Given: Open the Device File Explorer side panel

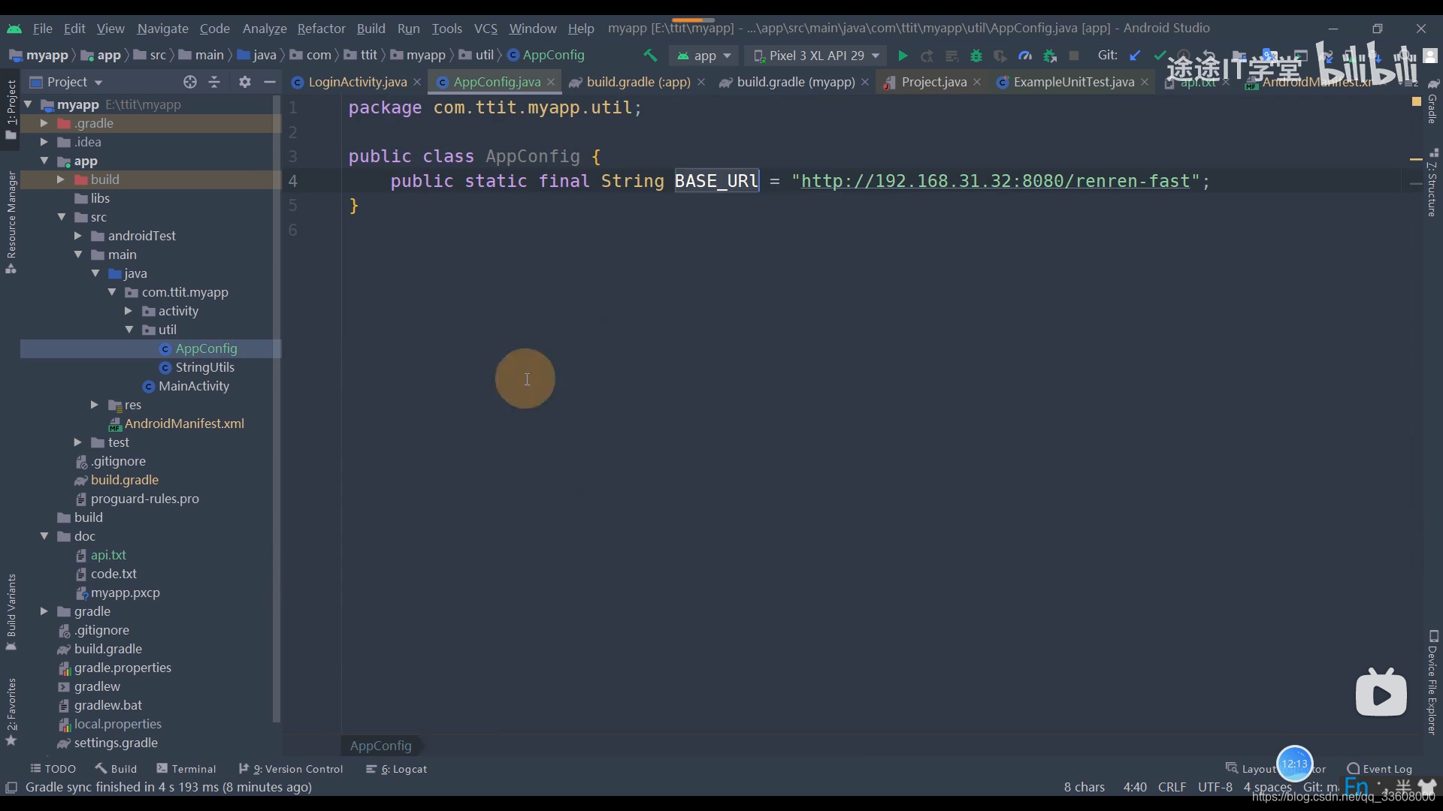Looking at the screenshot, I should click(x=1432, y=682).
